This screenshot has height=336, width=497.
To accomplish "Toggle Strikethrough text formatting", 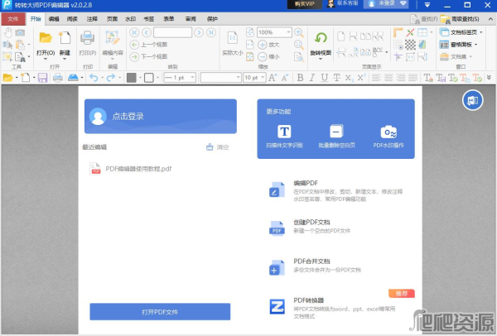I will (x=336, y=78).
